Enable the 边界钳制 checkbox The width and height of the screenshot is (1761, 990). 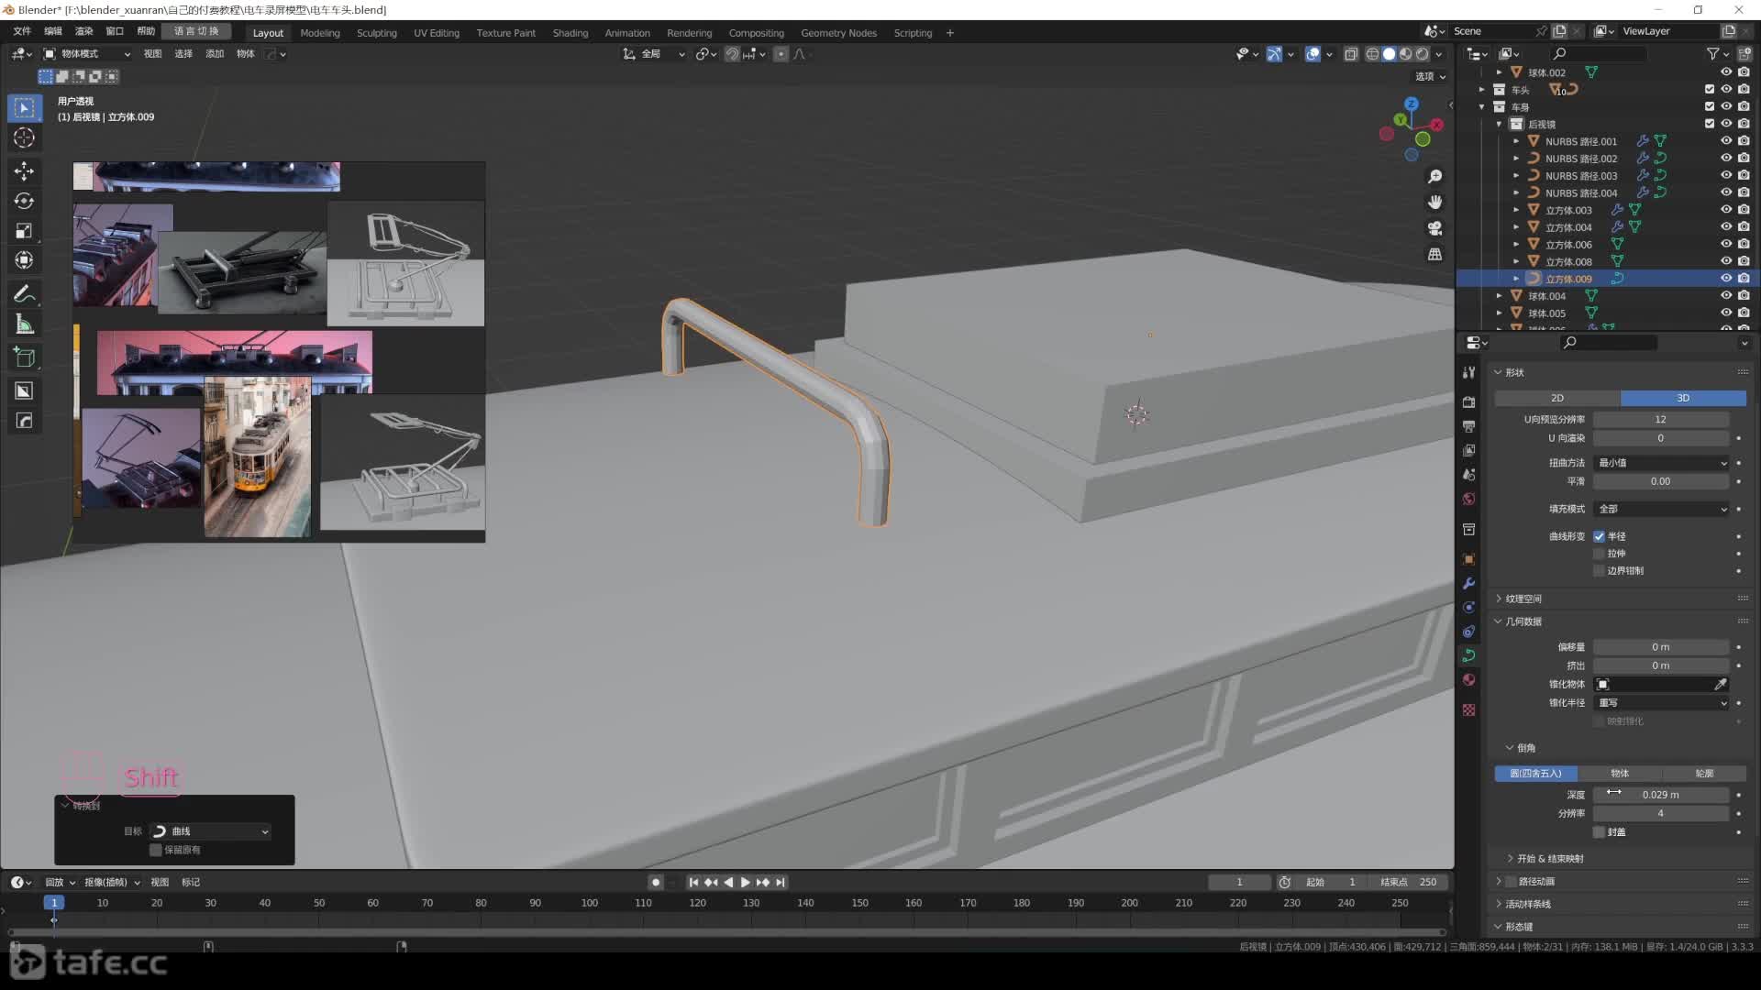pos(1600,571)
